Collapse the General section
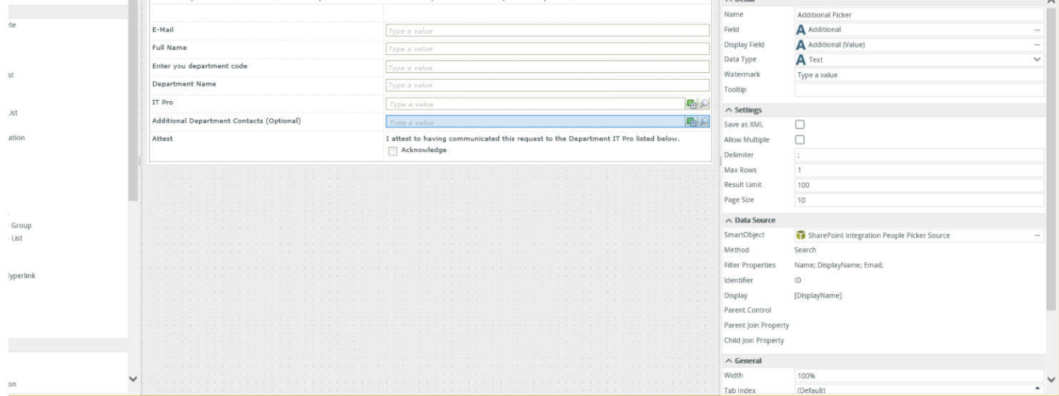This screenshot has height=396, width=1059. (729, 361)
